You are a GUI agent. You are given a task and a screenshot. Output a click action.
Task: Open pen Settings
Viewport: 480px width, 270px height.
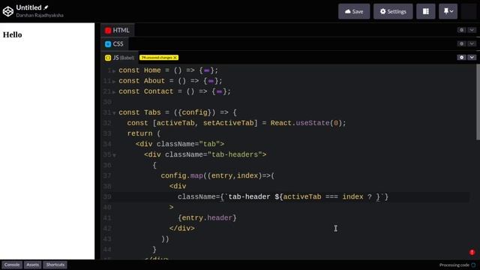(393, 11)
